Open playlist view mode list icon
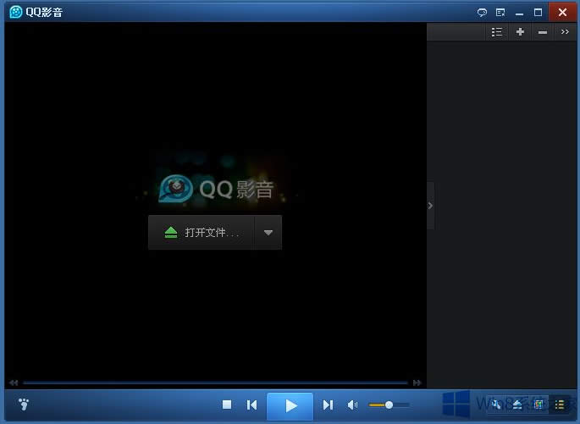Image resolution: width=580 pixels, height=424 pixels. click(497, 32)
